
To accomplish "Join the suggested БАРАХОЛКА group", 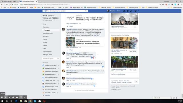I will tap(134, 27).
